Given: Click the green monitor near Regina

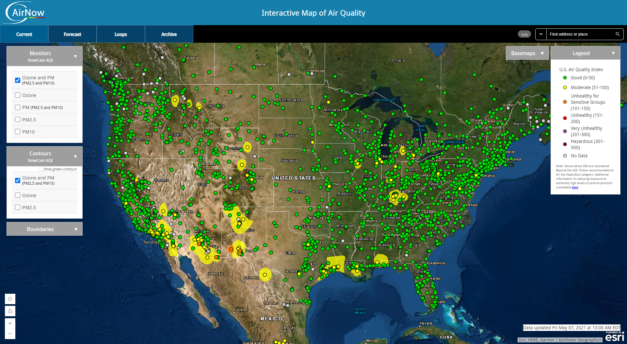Looking at the screenshot, I should coord(254,67).
